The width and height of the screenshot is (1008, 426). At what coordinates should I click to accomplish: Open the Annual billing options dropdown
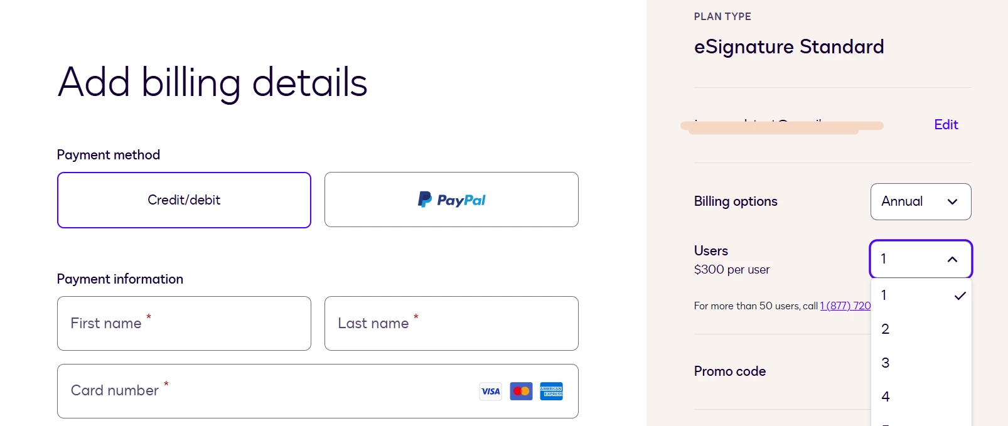(x=921, y=201)
